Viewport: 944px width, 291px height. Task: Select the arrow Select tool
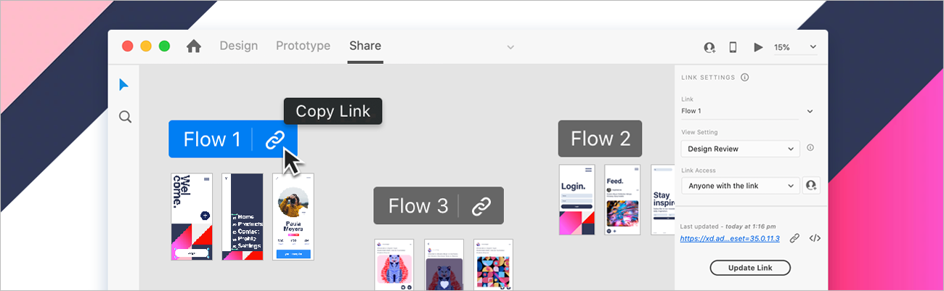point(124,86)
